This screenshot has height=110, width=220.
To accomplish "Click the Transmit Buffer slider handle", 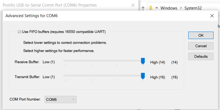I will (x=143, y=76).
